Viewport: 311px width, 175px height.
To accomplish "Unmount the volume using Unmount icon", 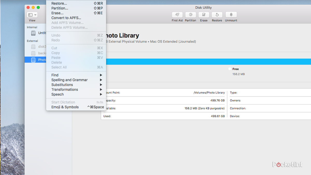I will tap(231, 15).
